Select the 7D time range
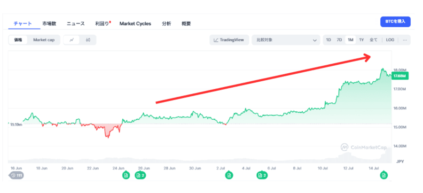 click(339, 40)
